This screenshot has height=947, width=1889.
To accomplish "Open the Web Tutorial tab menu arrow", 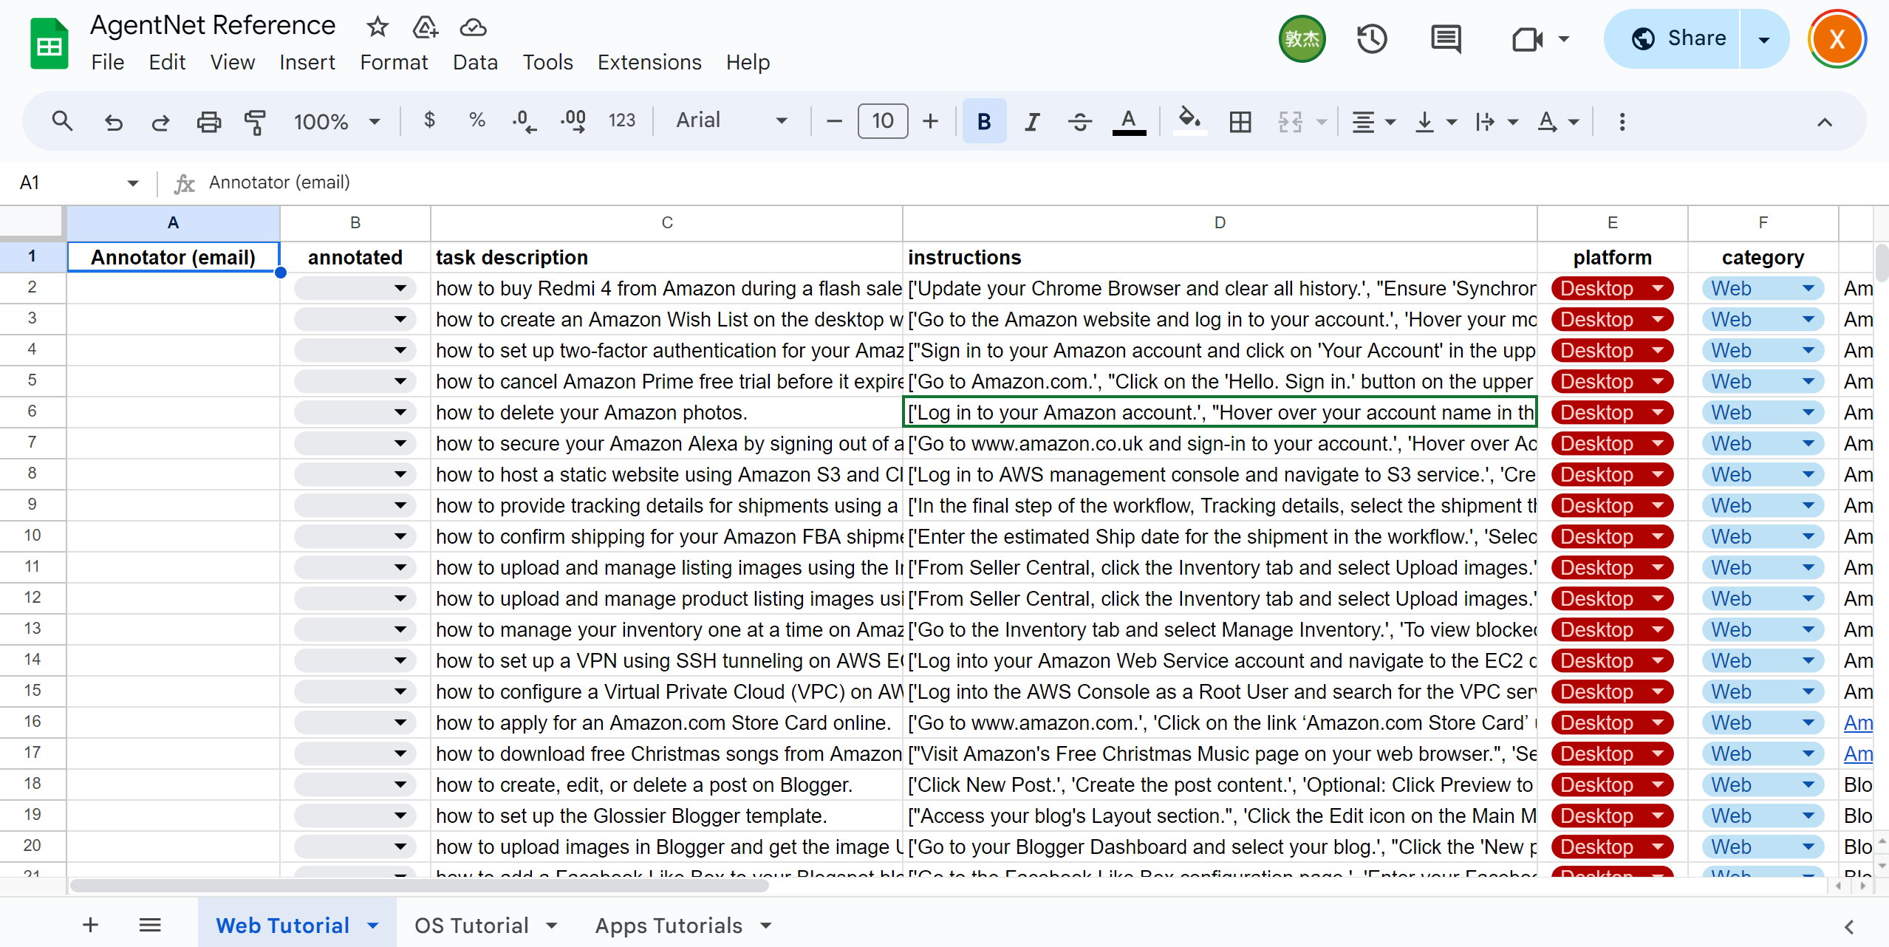I will tap(373, 926).
